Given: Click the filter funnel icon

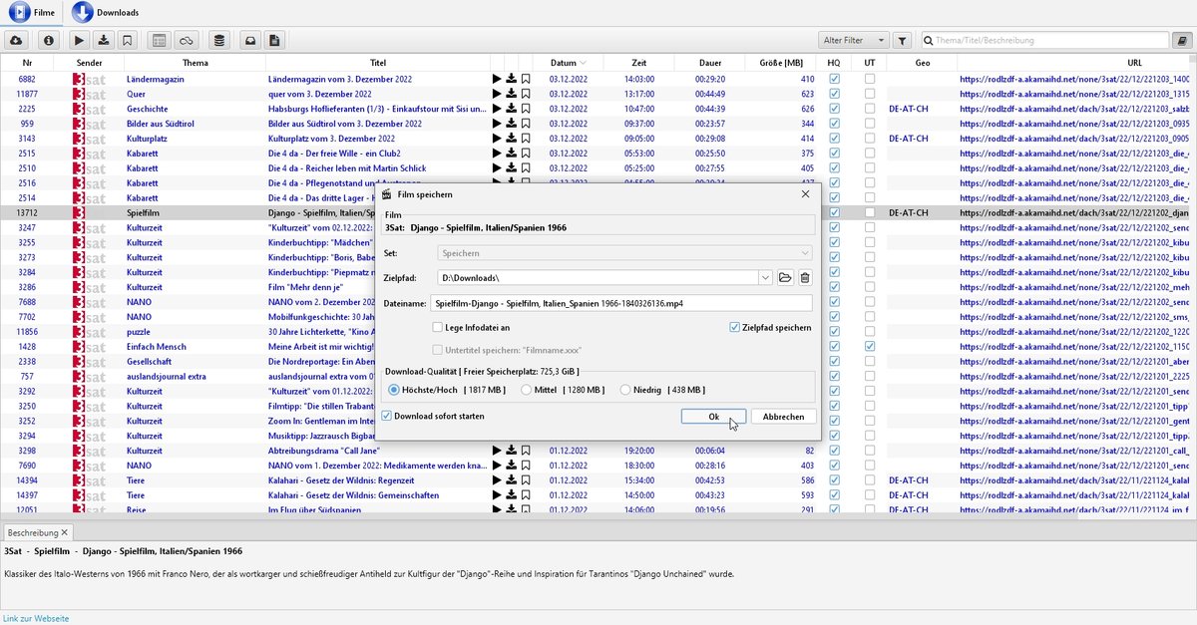Looking at the screenshot, I should [x=902, y=41].
